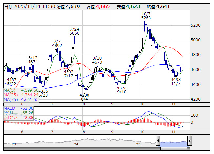Click the 終値 closing price value 4,641
214x154 pixels.
pos(163,6)
